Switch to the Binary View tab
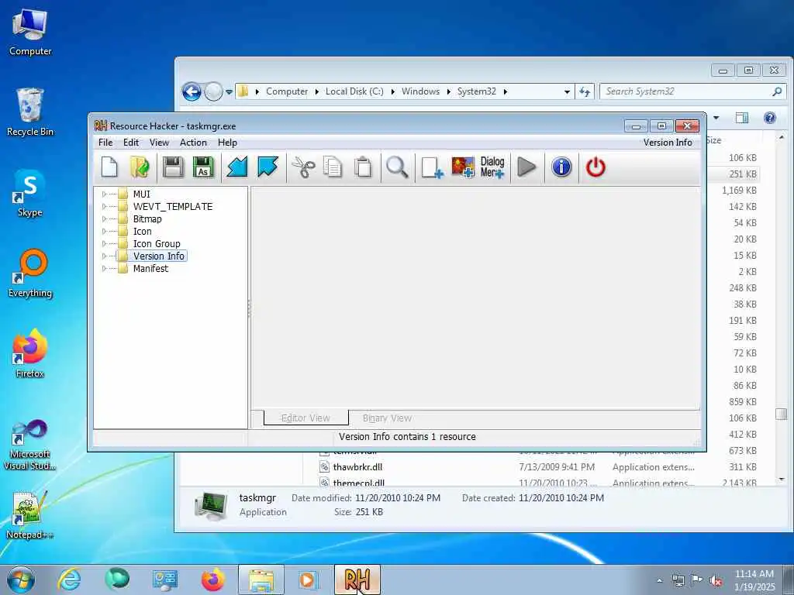The image size is (794, 595). point(387,418)
